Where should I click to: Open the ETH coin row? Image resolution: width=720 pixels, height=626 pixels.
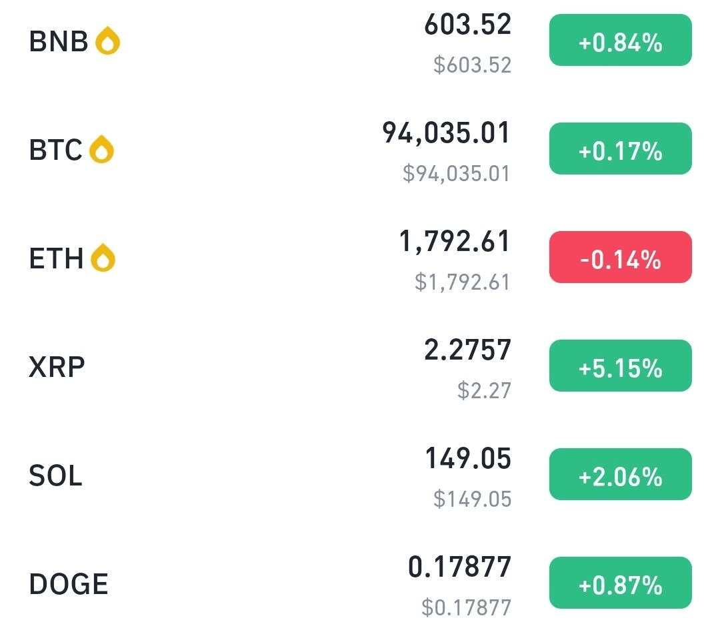[360, 258]
